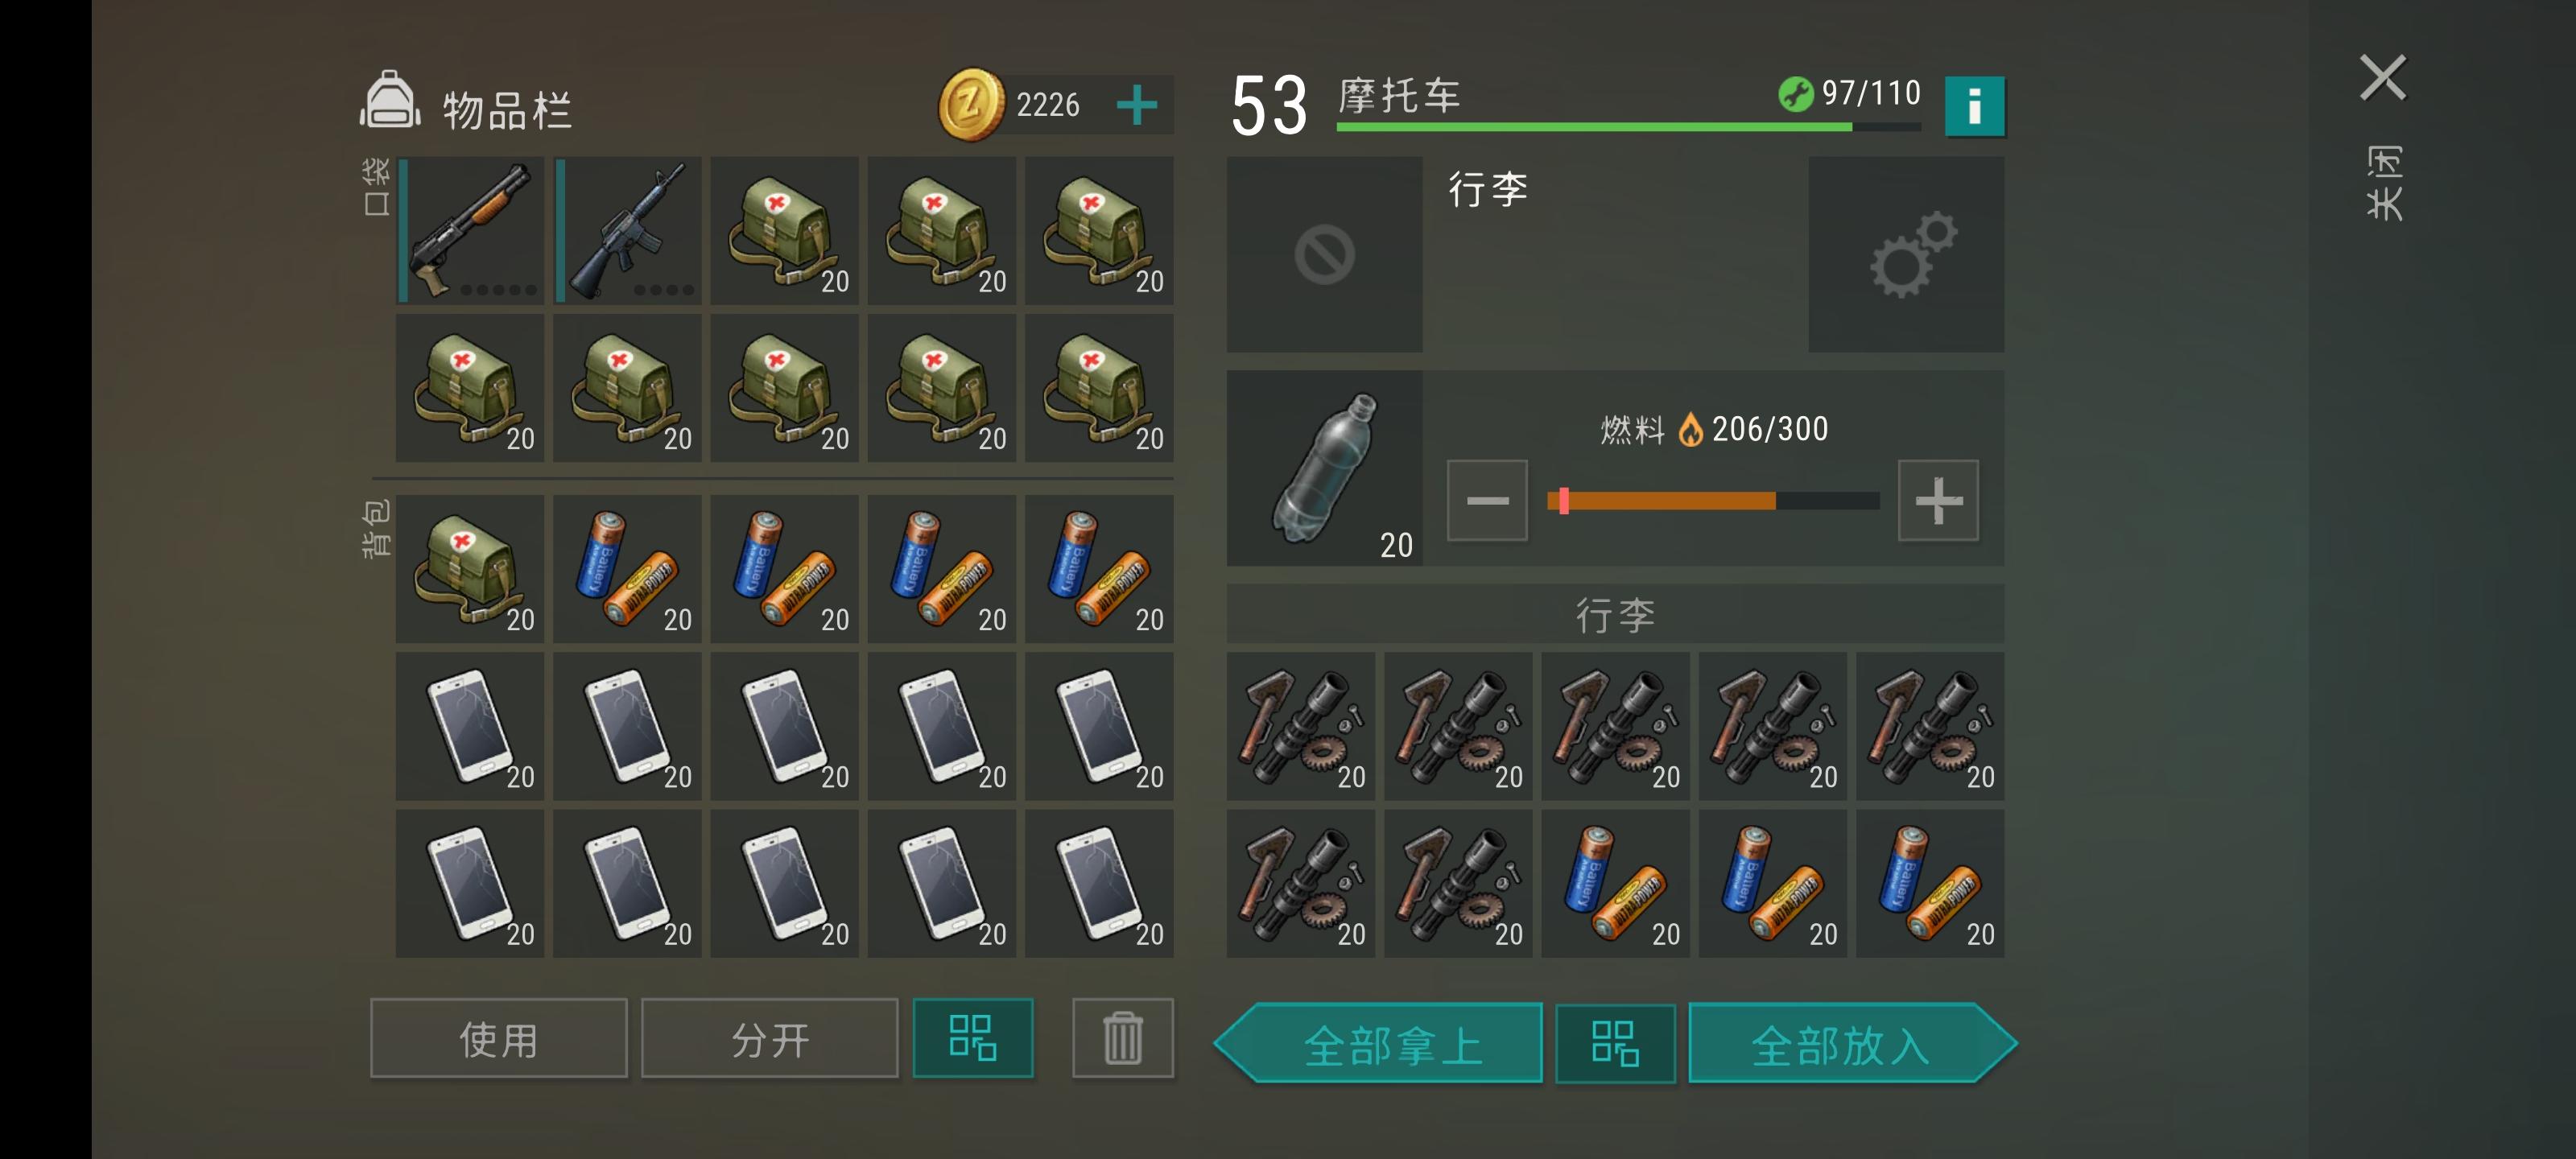This screenshot has height=1159, width=2576.
Task: Open the motorcycle info button
Action: pos(1974,105)
